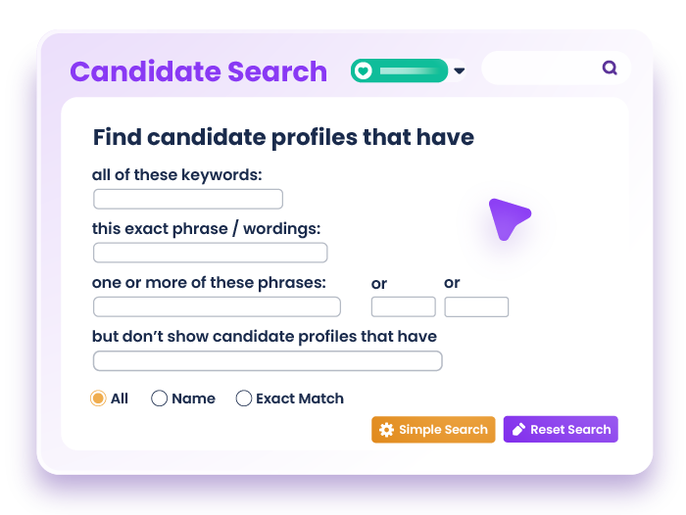This screenshot has width=686, height=515.
Task: Click the purple arrow pointer graphic
Action: (507, 217)
